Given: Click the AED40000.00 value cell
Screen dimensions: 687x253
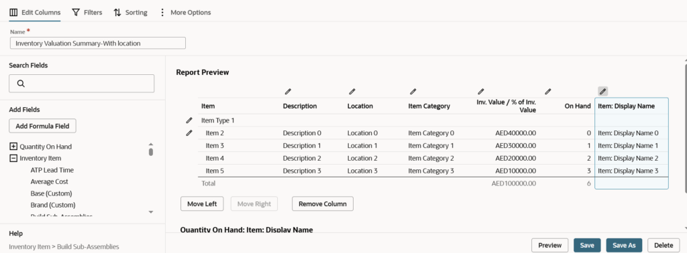Looking at the screenshot, I should [516, 133].
